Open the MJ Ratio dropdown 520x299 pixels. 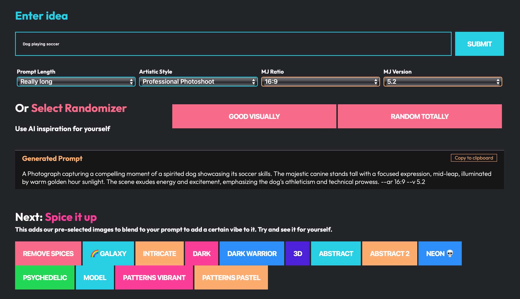[x=320, y=82]
